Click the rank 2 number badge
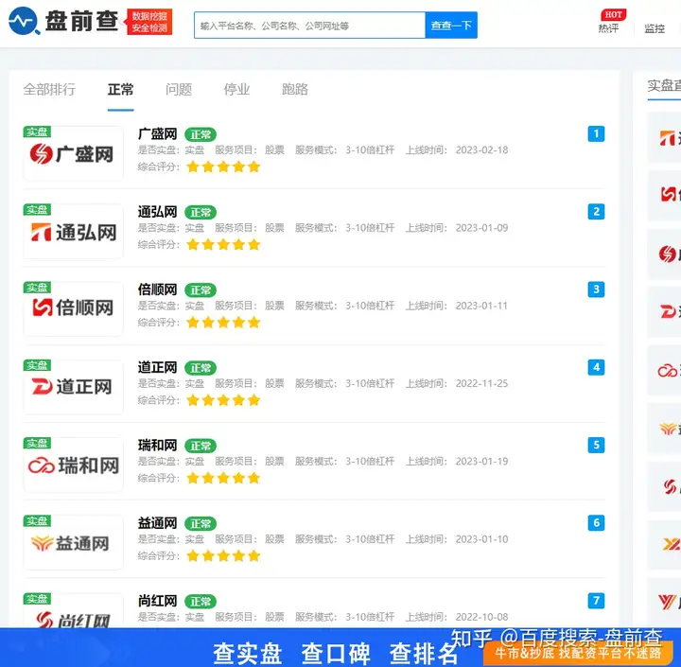 596,212
